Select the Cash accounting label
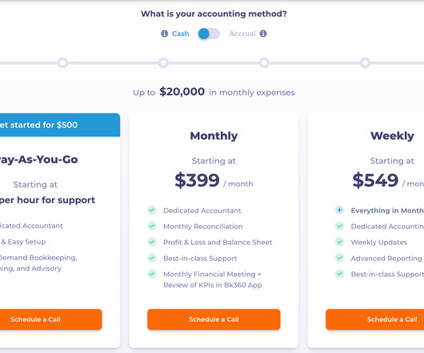424x353 pixels. [180, 34]
